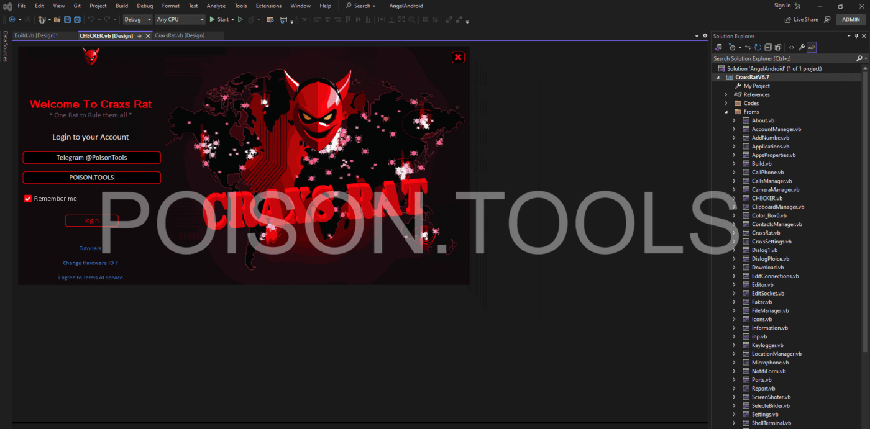Click the Sign in link
Viewport: 870px width, 429px height.
(x=782, y=6)
